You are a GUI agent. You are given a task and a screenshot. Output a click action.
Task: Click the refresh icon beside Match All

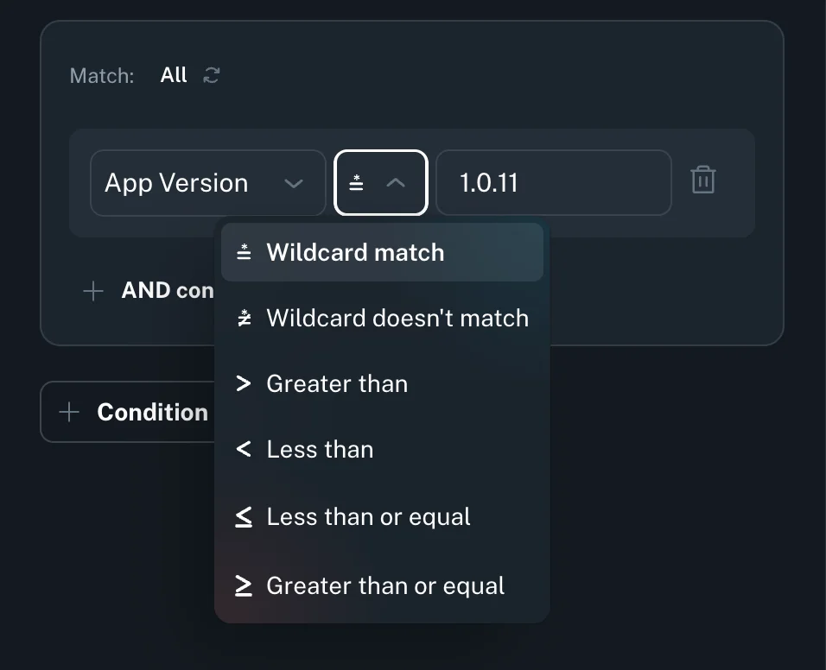(212, 75)
